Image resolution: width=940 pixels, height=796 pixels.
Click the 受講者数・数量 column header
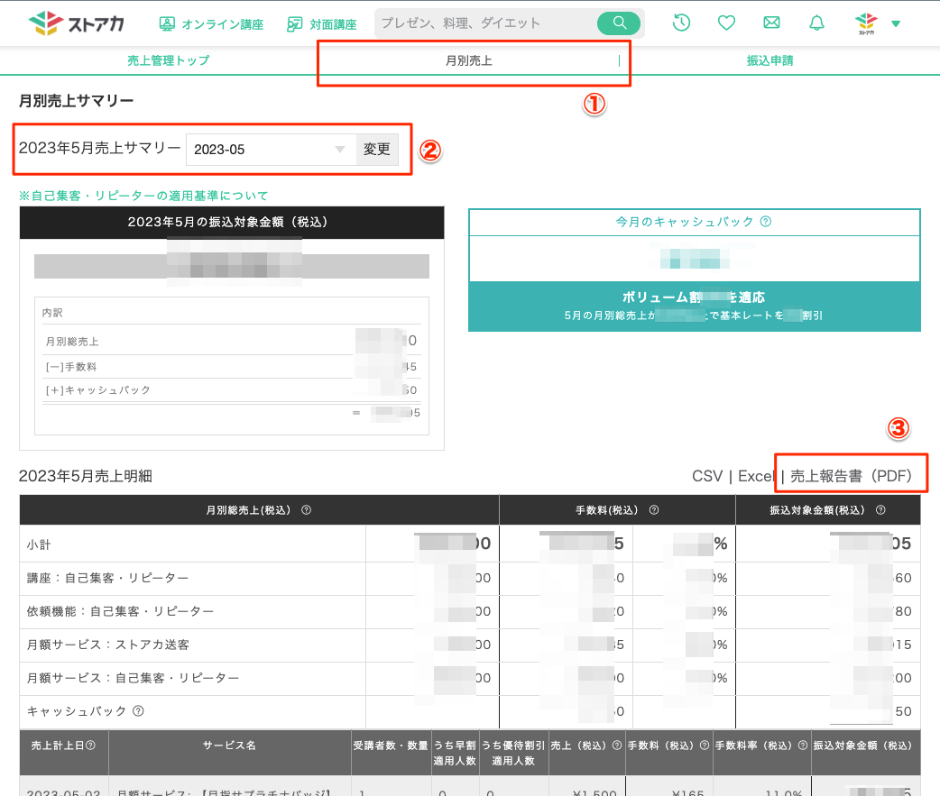391,746
